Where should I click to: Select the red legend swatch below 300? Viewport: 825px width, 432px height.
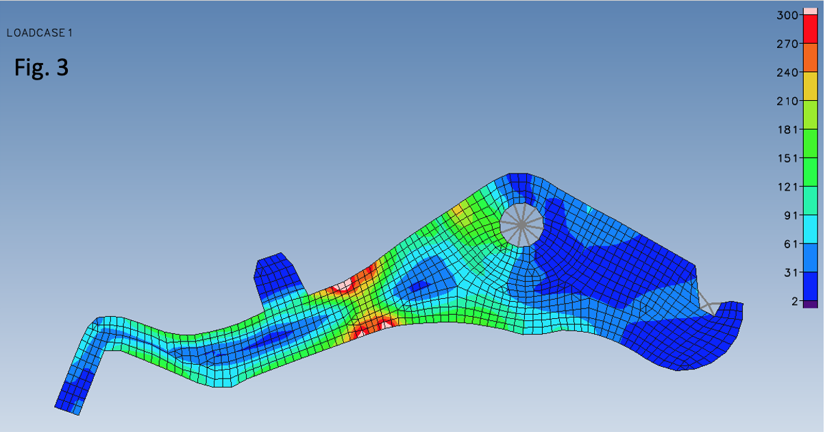pos(810,29)
